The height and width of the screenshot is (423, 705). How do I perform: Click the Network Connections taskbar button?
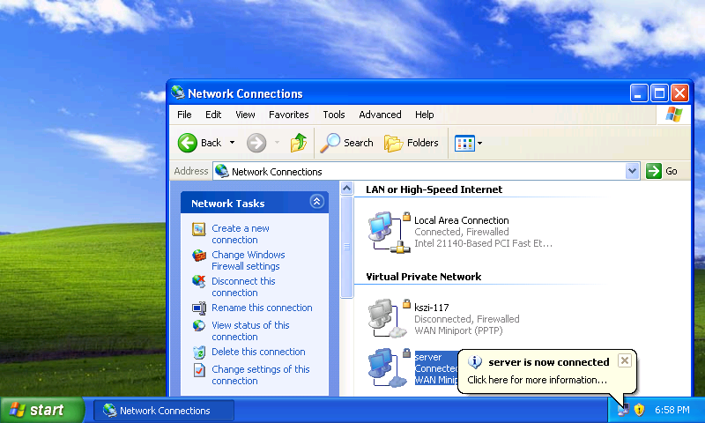[x=164, y=411]
